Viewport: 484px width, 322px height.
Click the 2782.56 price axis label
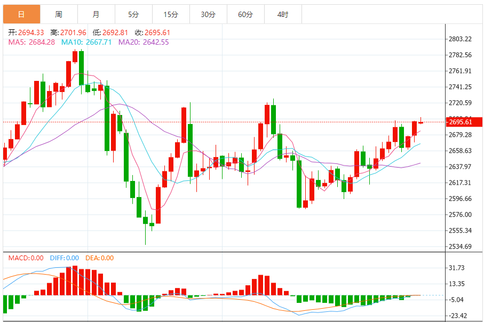pos(460,55)
